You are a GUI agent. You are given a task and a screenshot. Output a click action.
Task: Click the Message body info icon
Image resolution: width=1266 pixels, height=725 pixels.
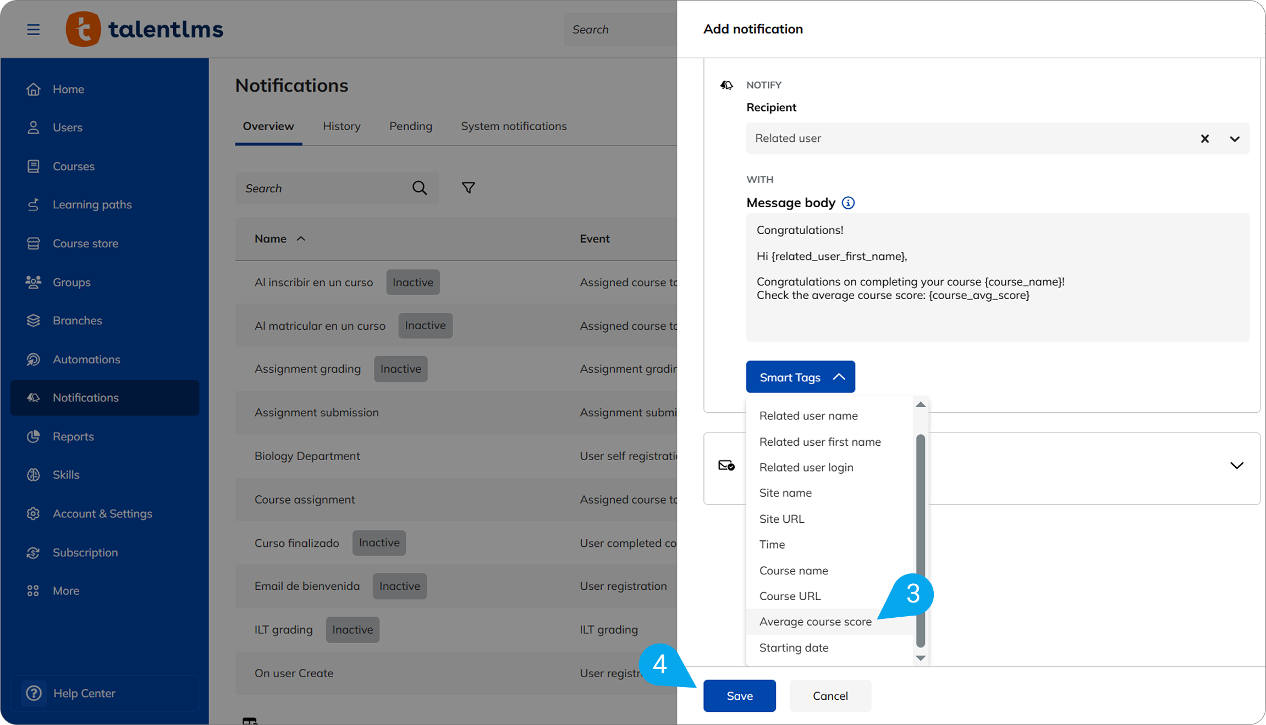[x=848, y=203]
